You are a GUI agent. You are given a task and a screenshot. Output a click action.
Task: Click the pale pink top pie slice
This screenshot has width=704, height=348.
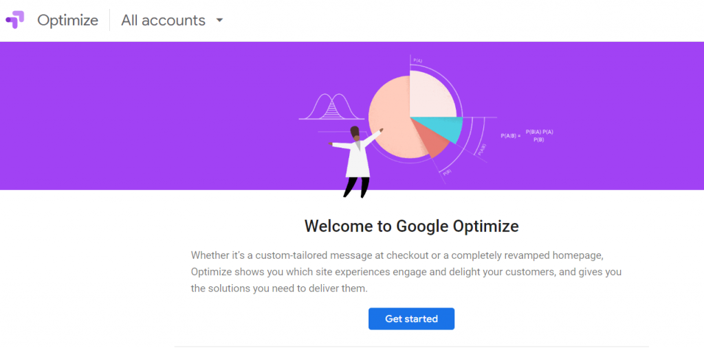[431, 93]
